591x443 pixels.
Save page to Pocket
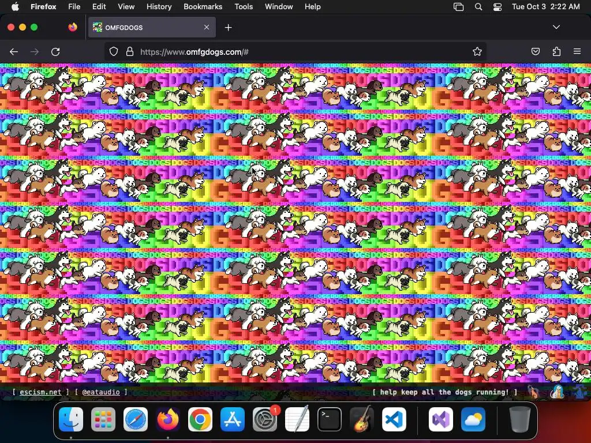(x=535, y=52)
